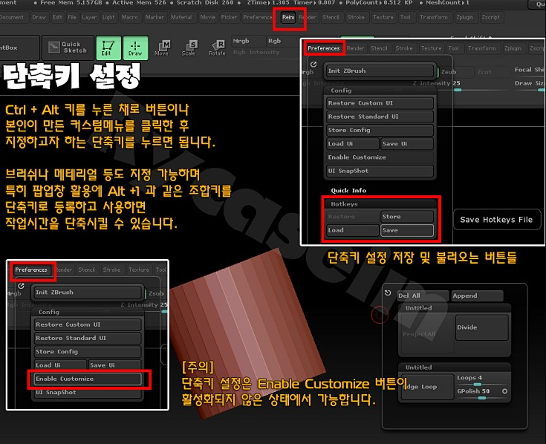This screenshot has width=546, height=444.
Task: Click the Hotkeys Store button
Action: point(407,217)
